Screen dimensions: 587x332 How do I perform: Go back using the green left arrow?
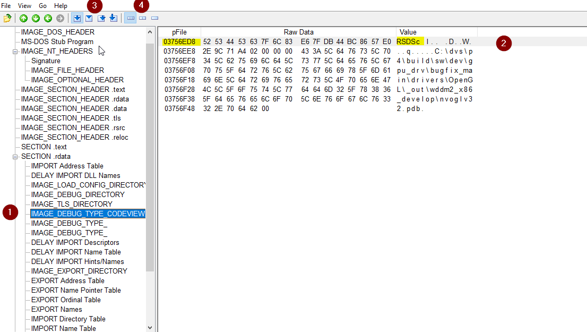click(48, 18)
